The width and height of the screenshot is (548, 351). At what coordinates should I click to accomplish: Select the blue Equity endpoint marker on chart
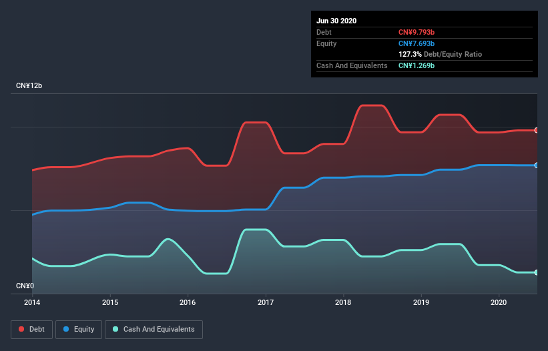coord(537,165)
